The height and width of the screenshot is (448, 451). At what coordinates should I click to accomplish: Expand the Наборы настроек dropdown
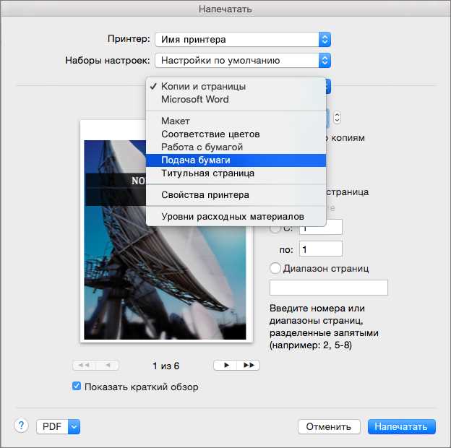point(243,61)
